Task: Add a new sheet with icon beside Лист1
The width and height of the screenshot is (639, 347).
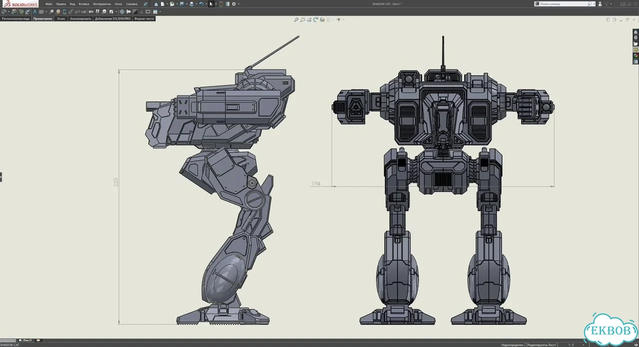Action: click(38, 340)
